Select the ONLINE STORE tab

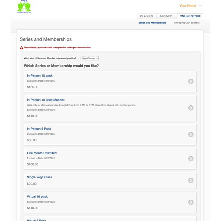[x=190, y=16]
